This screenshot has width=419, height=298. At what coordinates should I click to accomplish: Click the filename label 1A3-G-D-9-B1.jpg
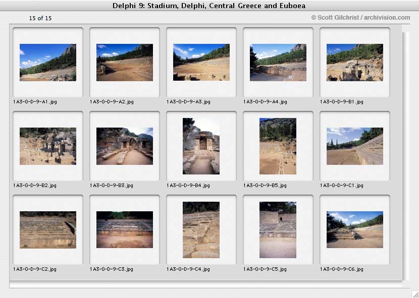point(342,102)
